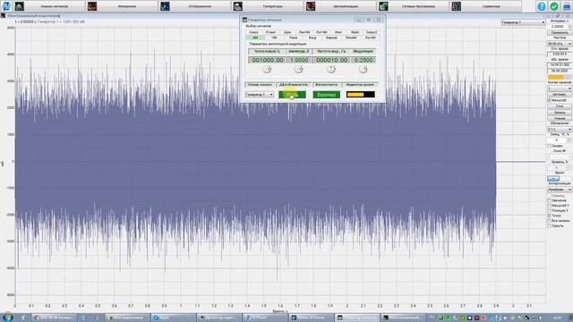The image size is (573, 322).
Task: Toggle the Масштаб checkbox
Action: pyautogui.click(x=550, y=100)
